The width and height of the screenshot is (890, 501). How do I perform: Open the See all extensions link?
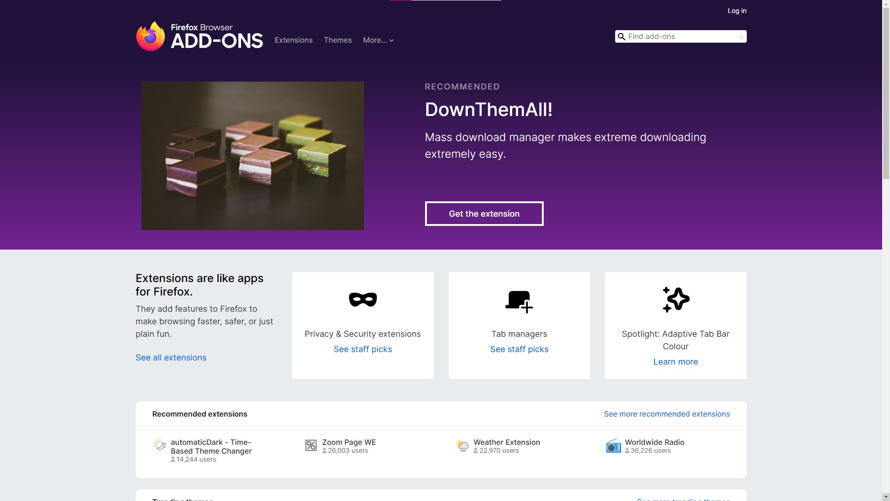tap(171, 358)
